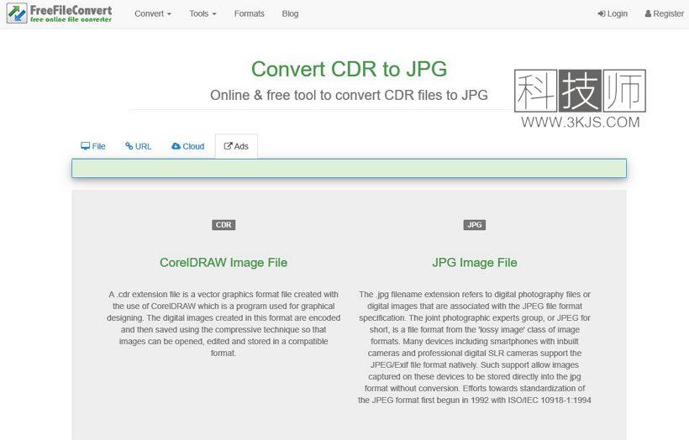
Task: Click the subtitle 'Online & free tool to convert CDR files to JPG'
Action: click(349, 95)
